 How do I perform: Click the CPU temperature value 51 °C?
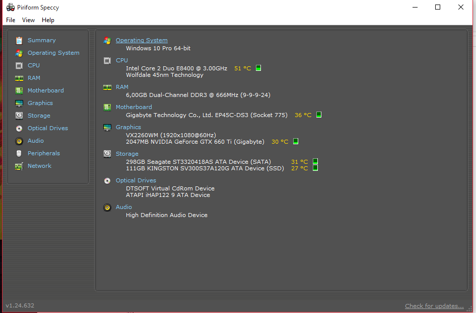pyautogui.click(x=243, y=68)
